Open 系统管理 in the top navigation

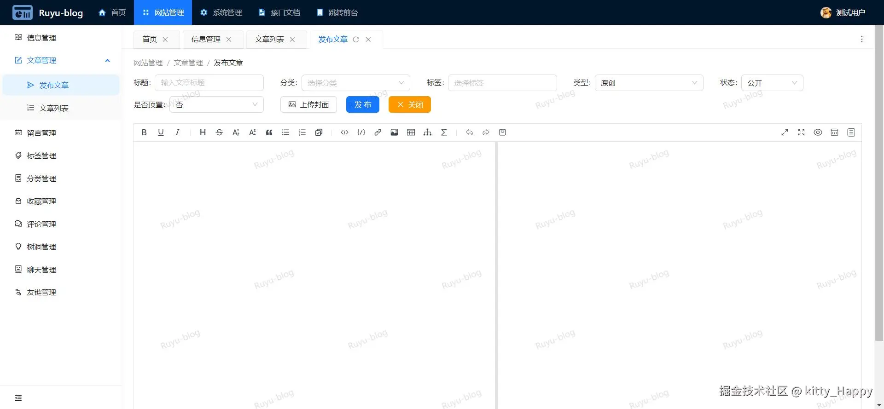point(221,12)
